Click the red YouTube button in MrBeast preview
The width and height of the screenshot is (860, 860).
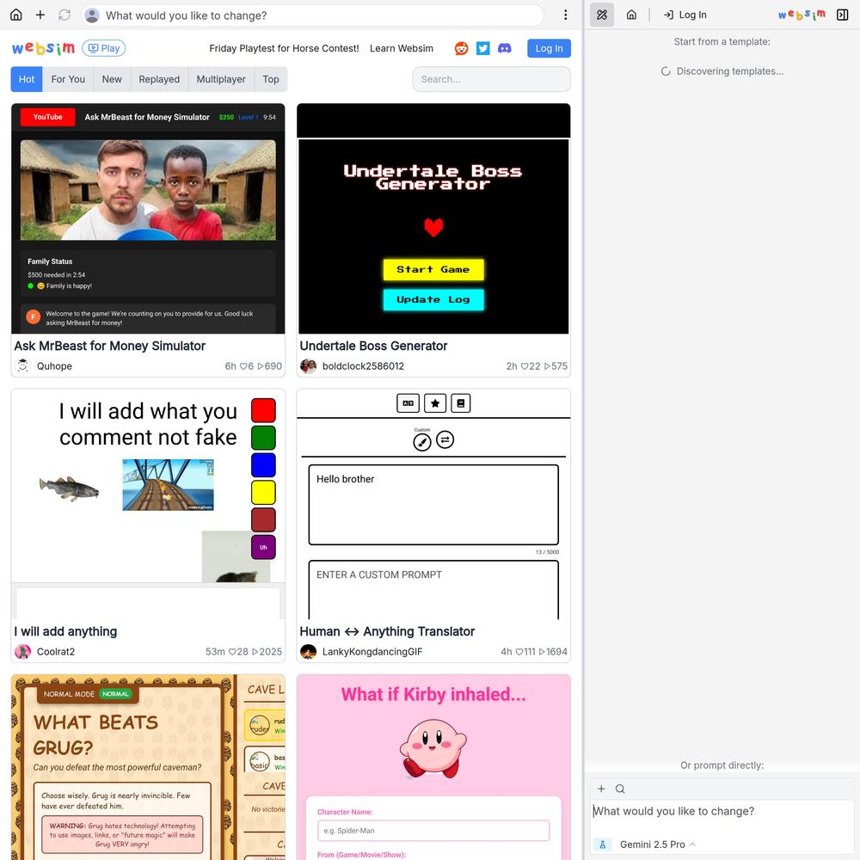47,117
